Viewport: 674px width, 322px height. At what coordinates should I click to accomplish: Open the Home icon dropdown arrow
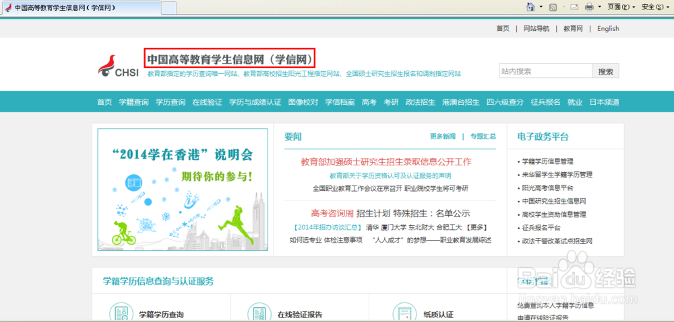coord(541,7)
